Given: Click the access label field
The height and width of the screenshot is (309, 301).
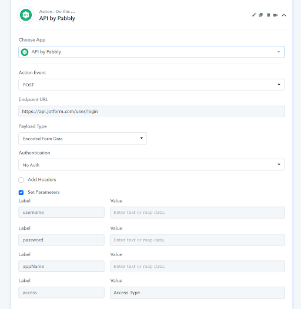Looking at the screenshot, I should point(61,293).
